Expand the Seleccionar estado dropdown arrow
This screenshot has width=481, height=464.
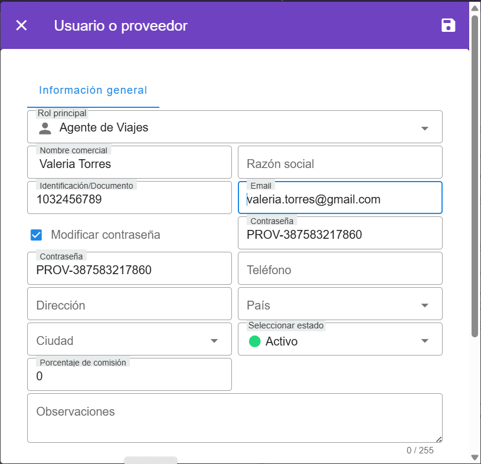tap(424, 341)
